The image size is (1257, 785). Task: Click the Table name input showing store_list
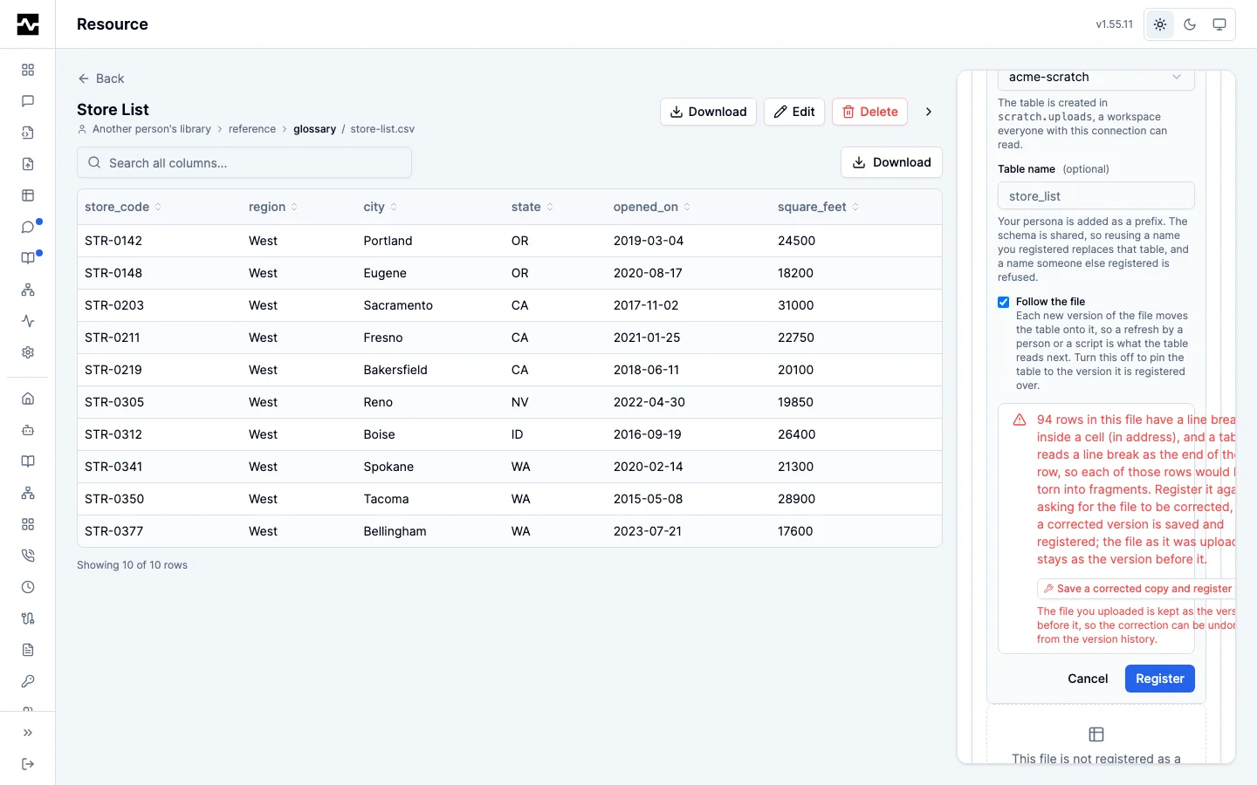(x=1096, y=196)
